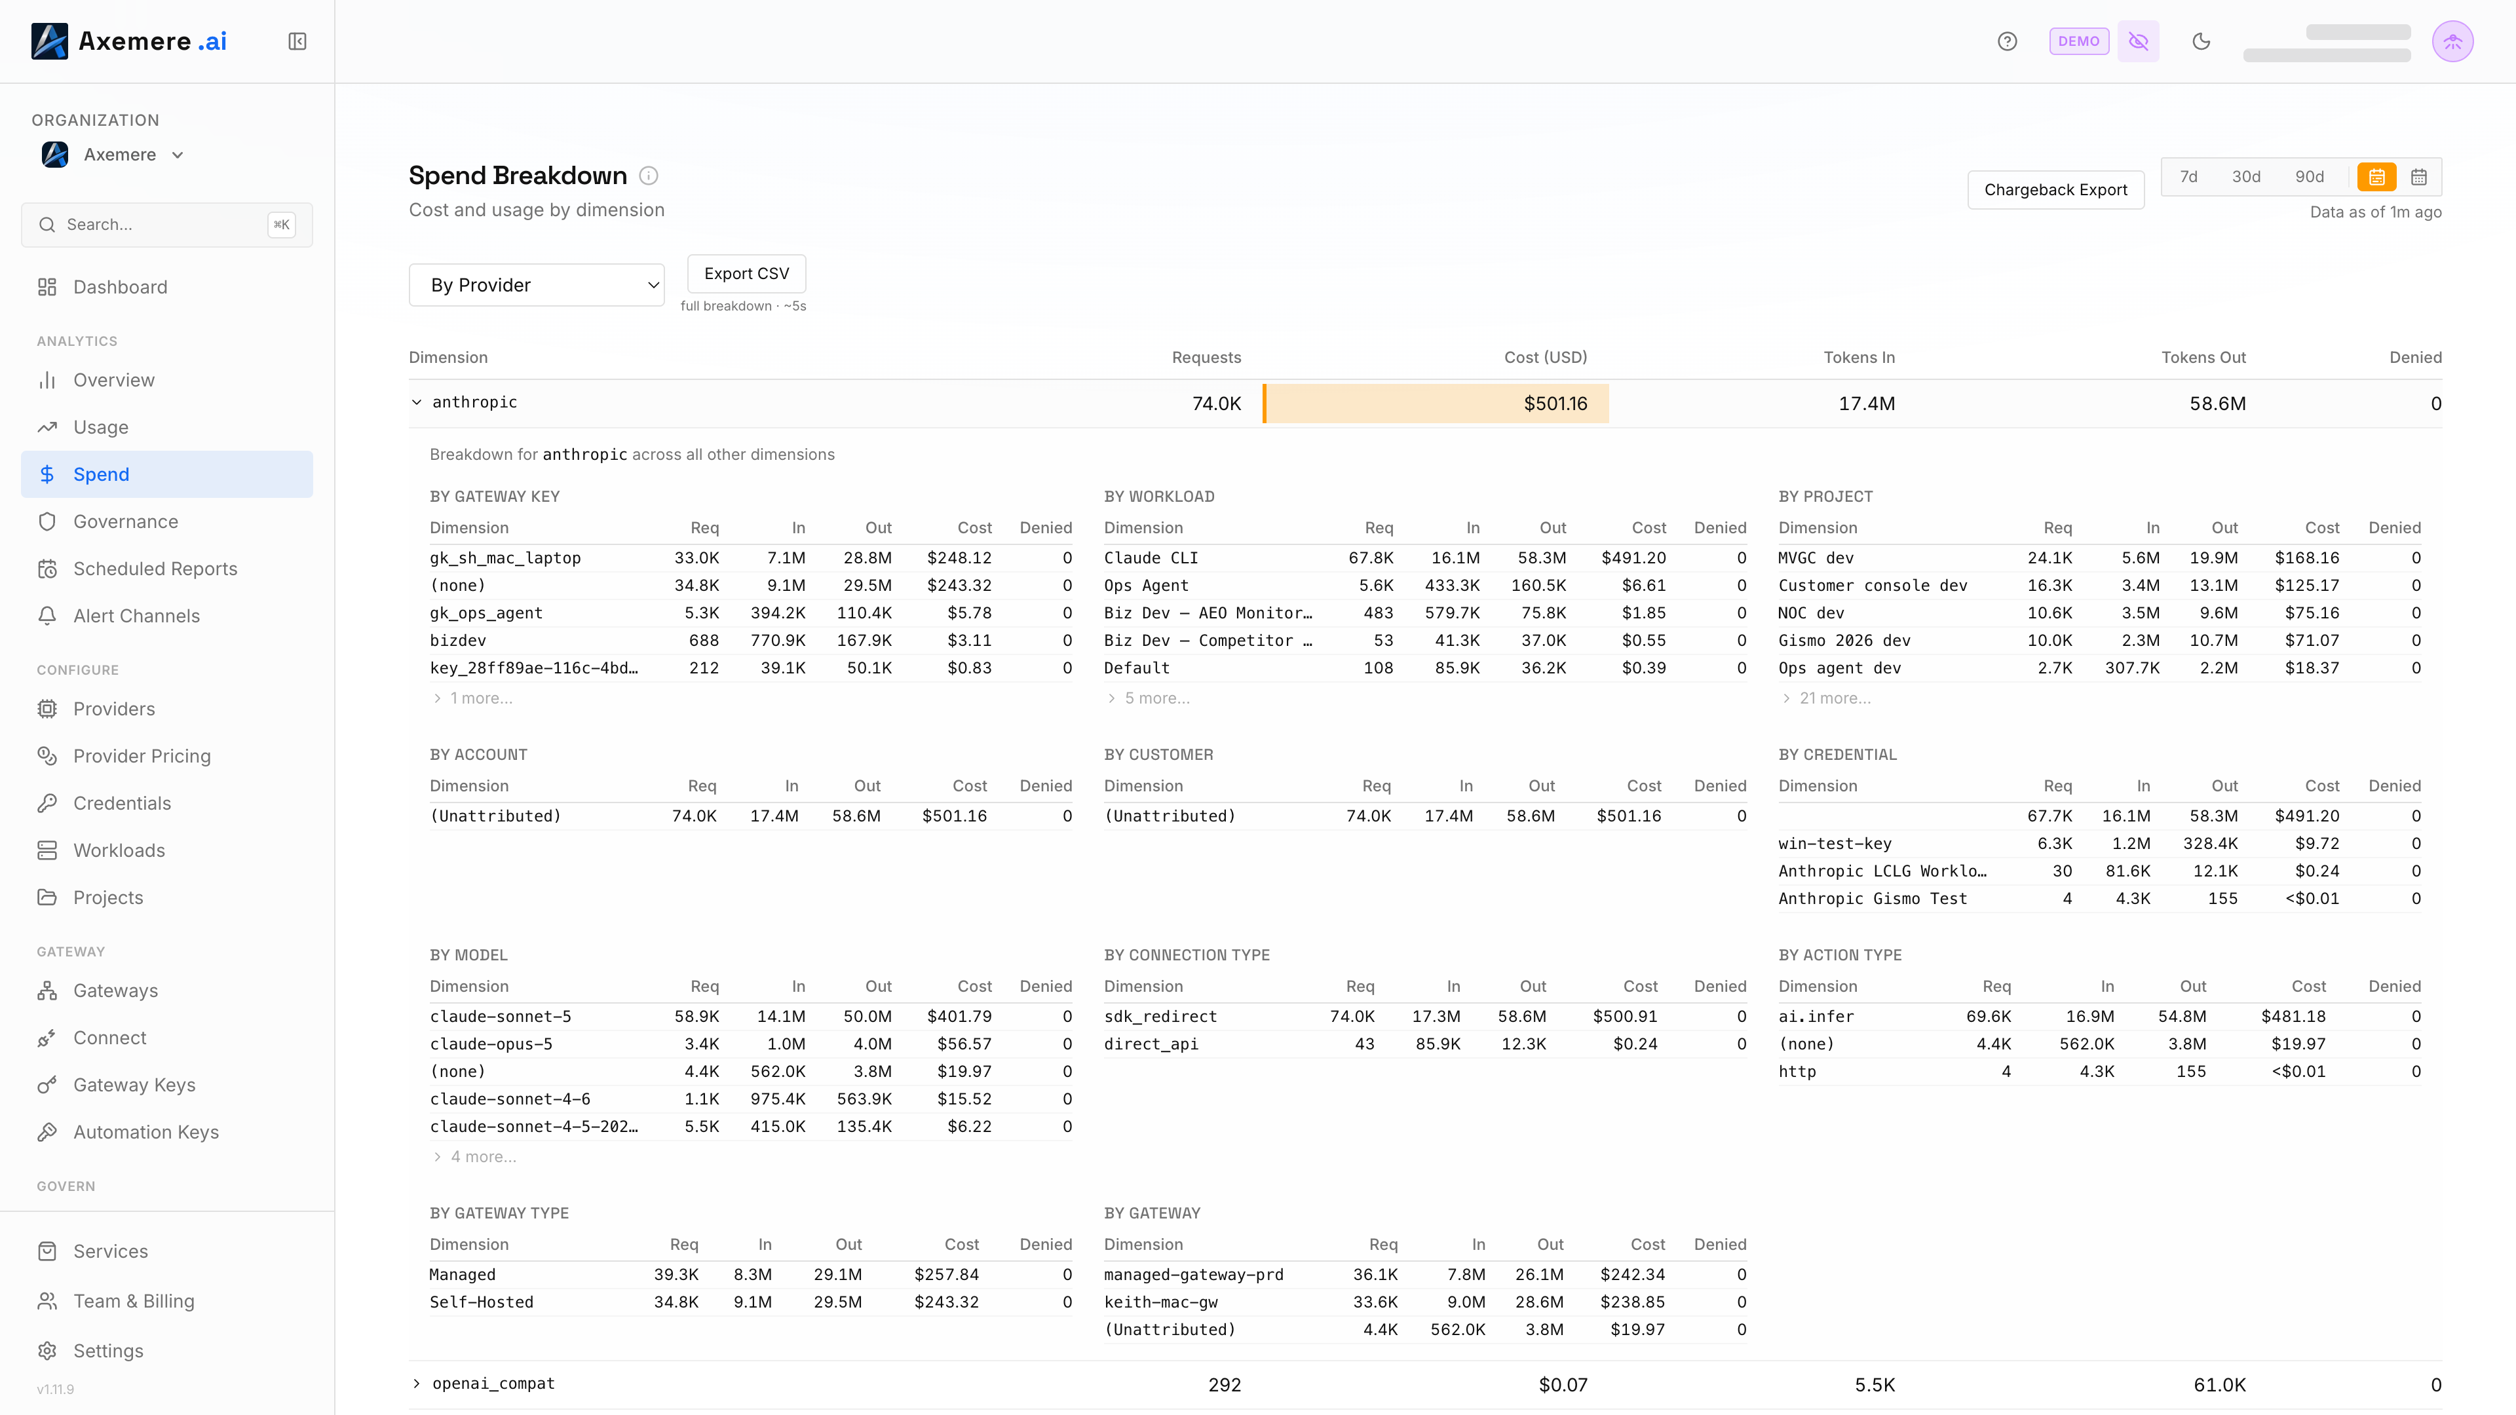Click the Workloads server icon
The width and height of the screenshot is (2516, 1415).
click(47, 850)
